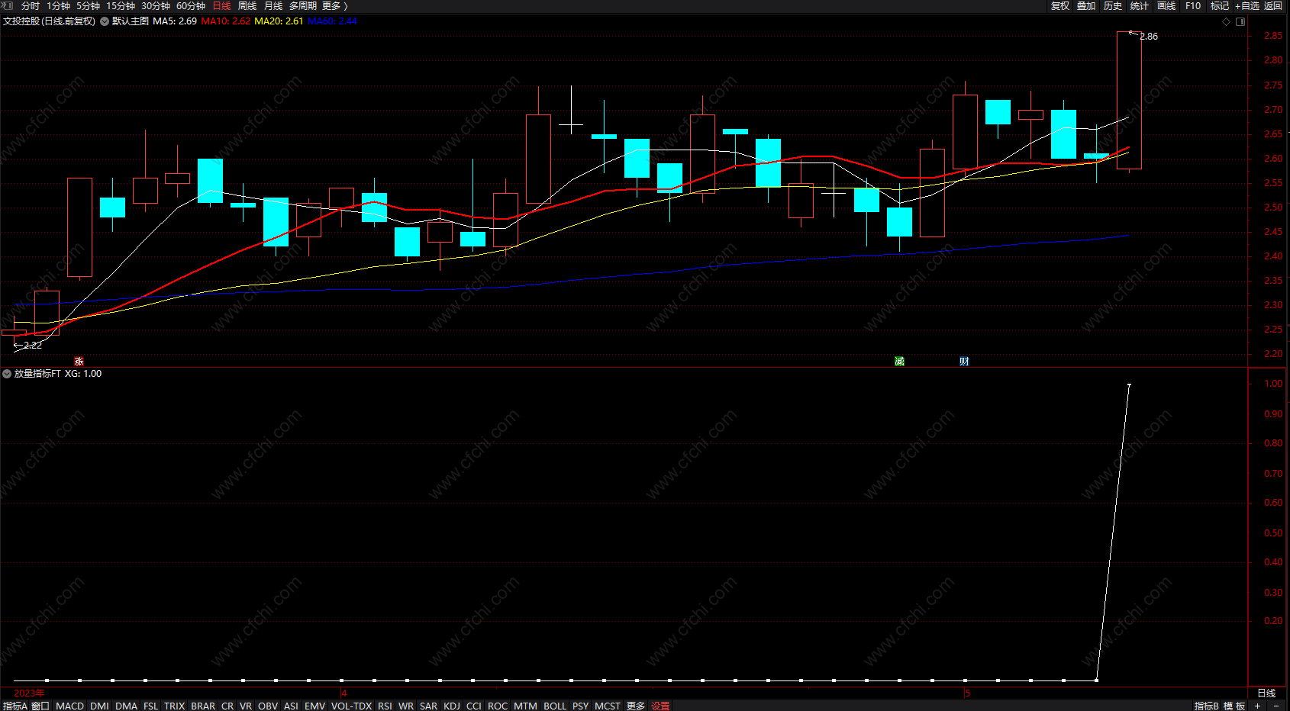
Task: Open F10 company information
Action: (x=1193, y=6)
